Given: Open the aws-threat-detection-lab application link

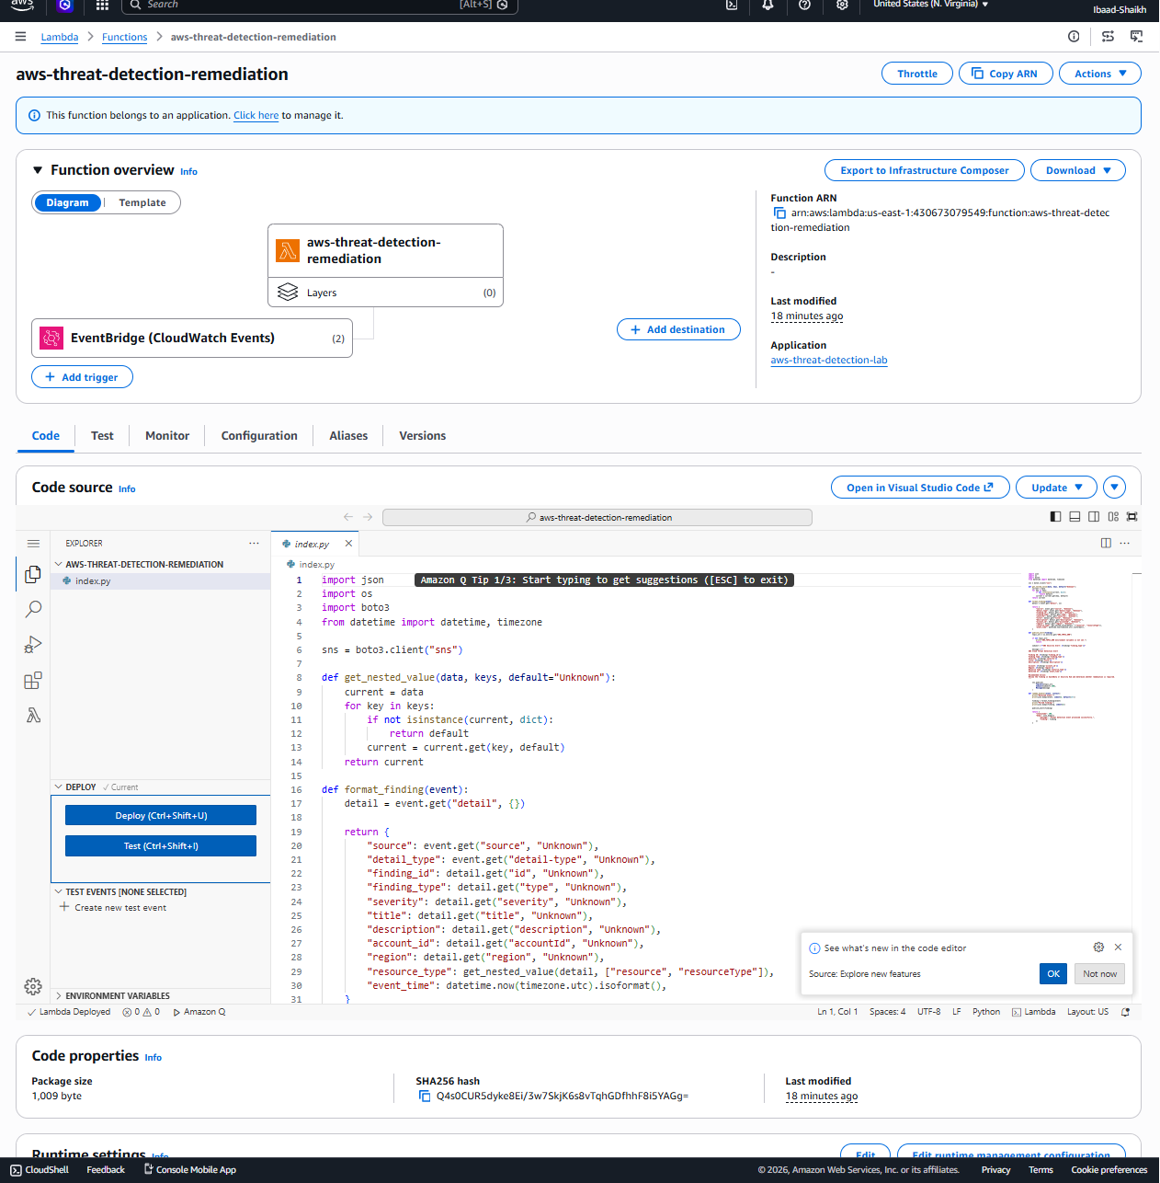Looking at the screenshot, I should point(829,361).
